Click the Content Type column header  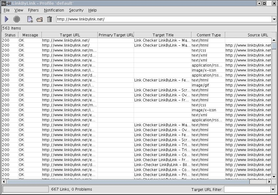[x=208, y=35]
